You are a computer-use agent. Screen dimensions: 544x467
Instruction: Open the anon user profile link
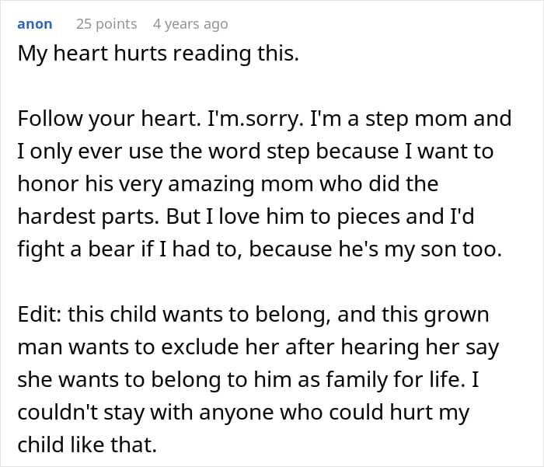tap(34, 24)
